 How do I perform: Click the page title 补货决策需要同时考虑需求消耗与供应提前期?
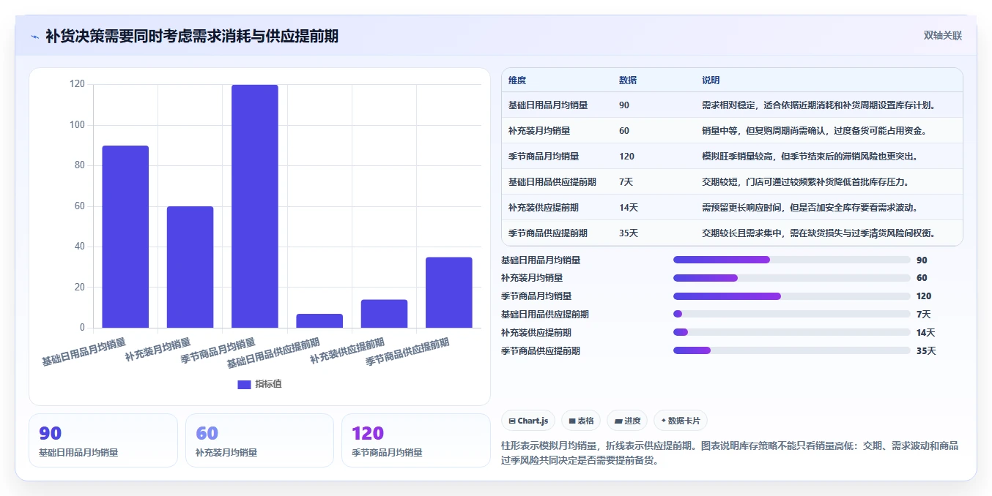click(192, 37)
